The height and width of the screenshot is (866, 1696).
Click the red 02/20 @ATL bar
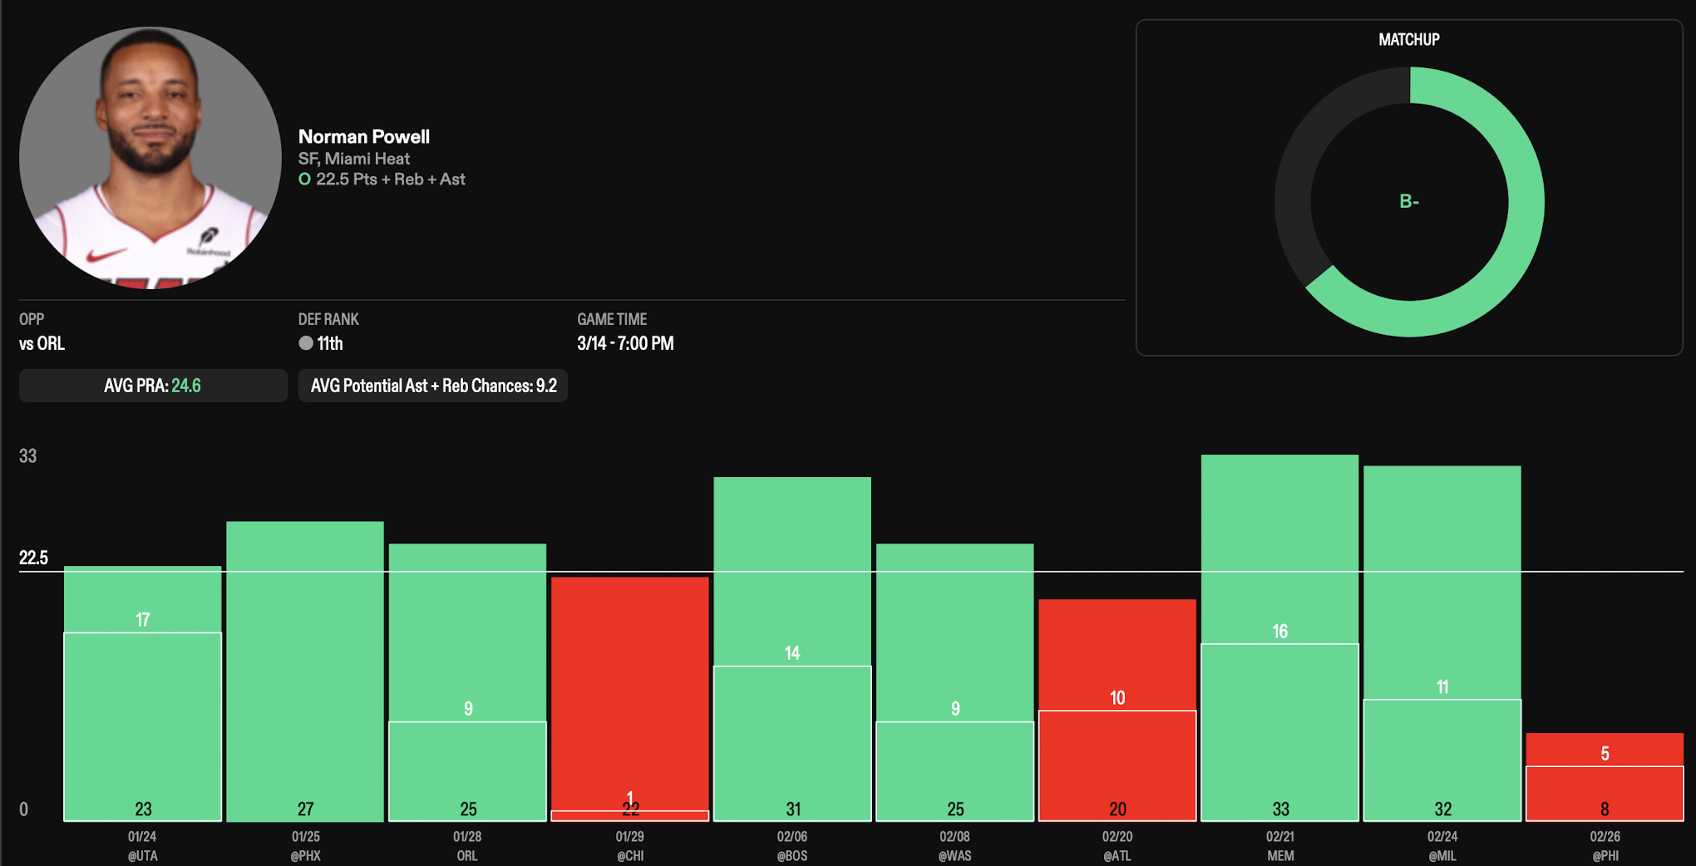tap(1117, 710)
